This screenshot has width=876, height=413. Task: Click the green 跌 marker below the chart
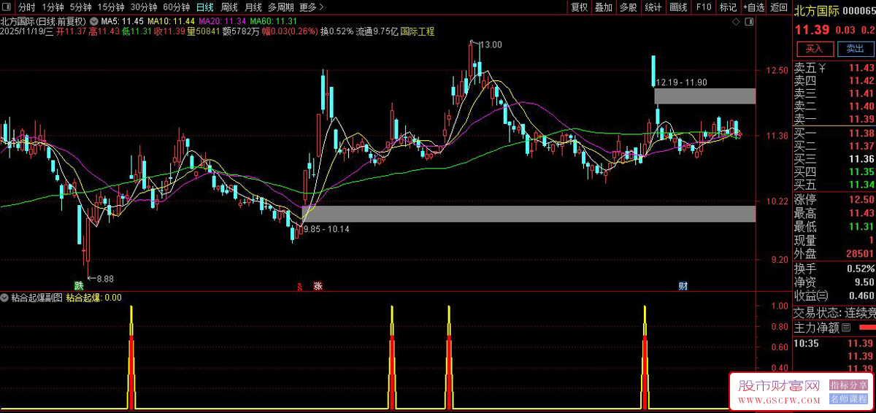pos(78,285)
